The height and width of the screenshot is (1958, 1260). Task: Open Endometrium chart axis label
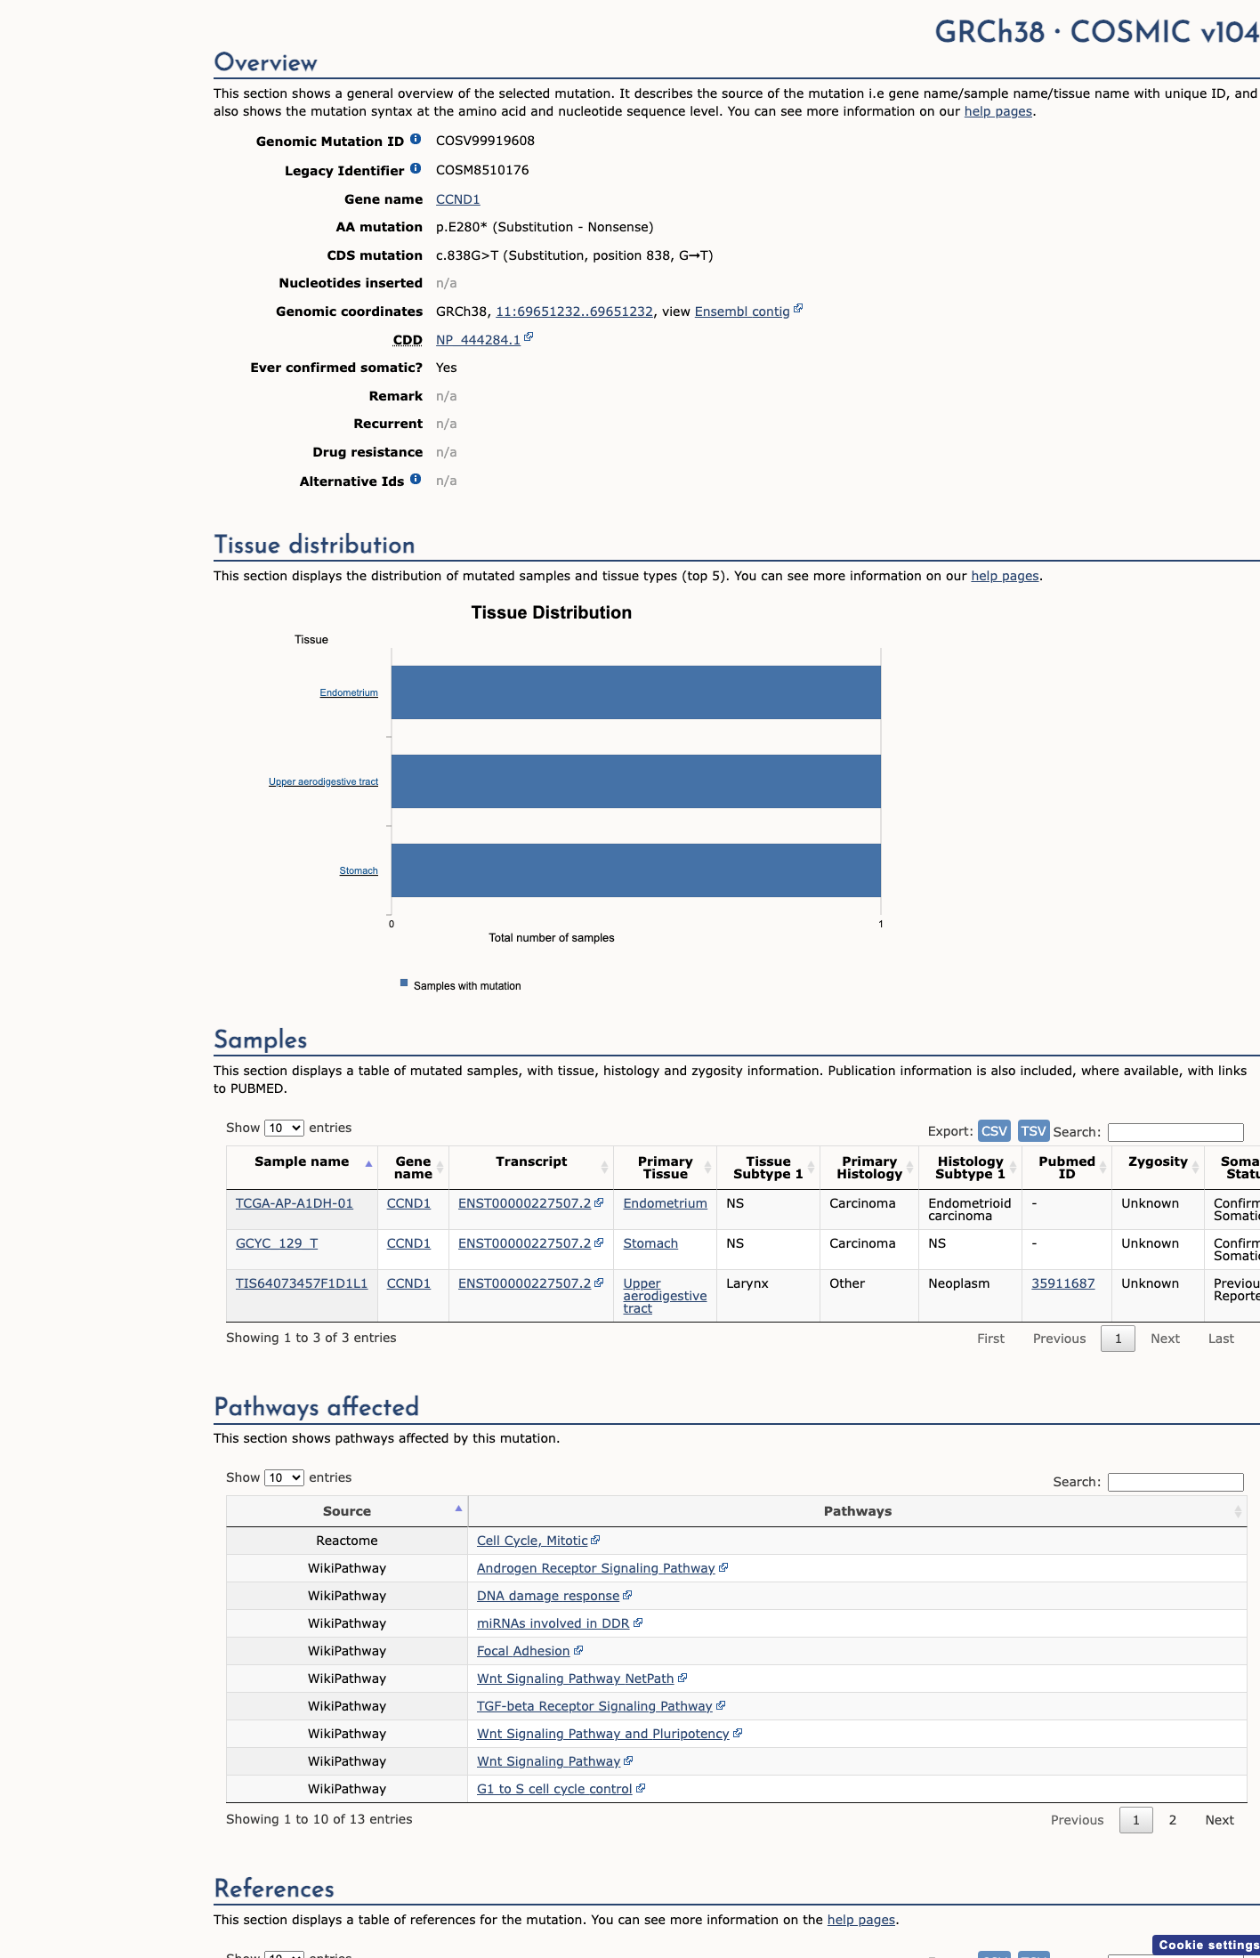click(x=349, y=692)
